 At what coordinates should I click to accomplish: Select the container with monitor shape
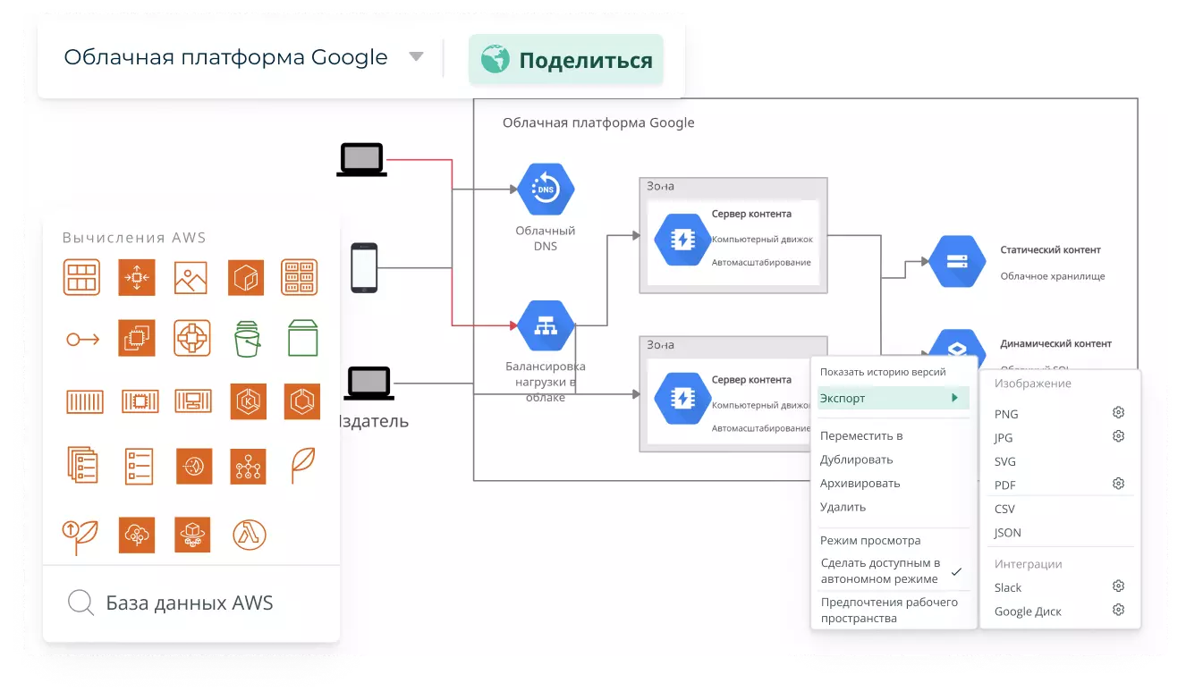pos(193,401)
